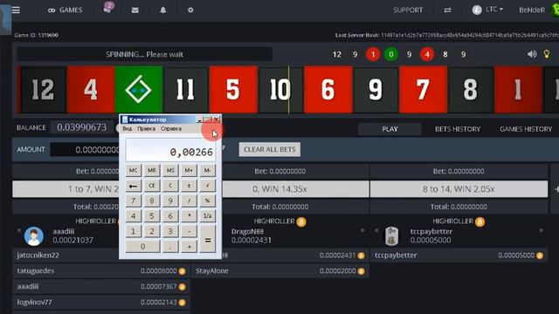559x314 pixels.
Task: Click the red 1 history result
Action: (373, 54)
